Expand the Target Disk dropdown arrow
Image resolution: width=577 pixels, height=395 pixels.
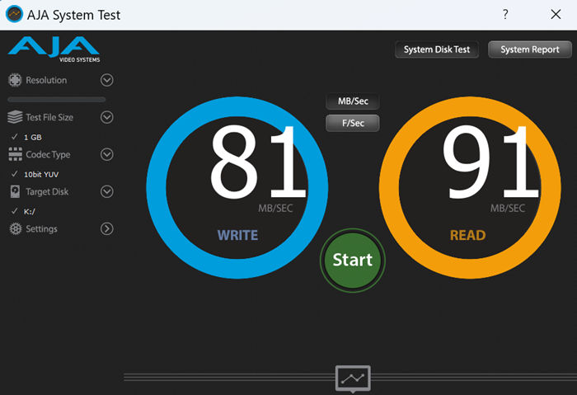106,191
